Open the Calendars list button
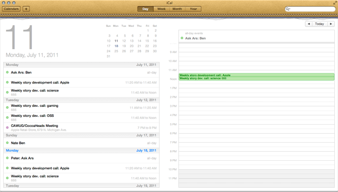The height and width of the screenshot is (192, 338). (x=11, y=9)
